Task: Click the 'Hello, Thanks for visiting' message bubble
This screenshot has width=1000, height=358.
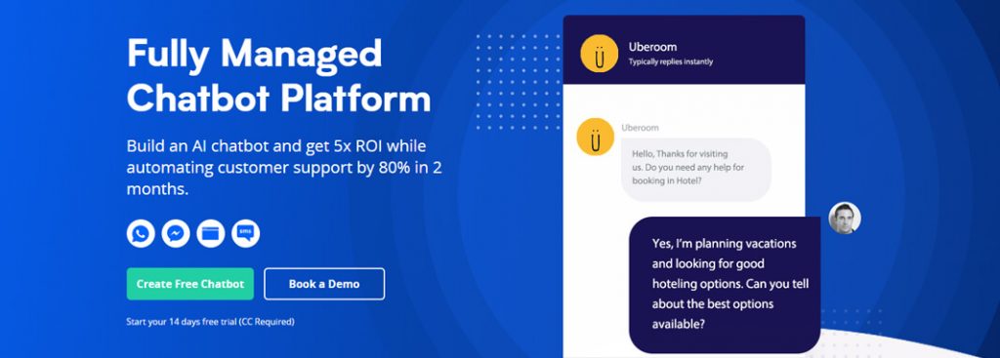Action: (695, 170)
